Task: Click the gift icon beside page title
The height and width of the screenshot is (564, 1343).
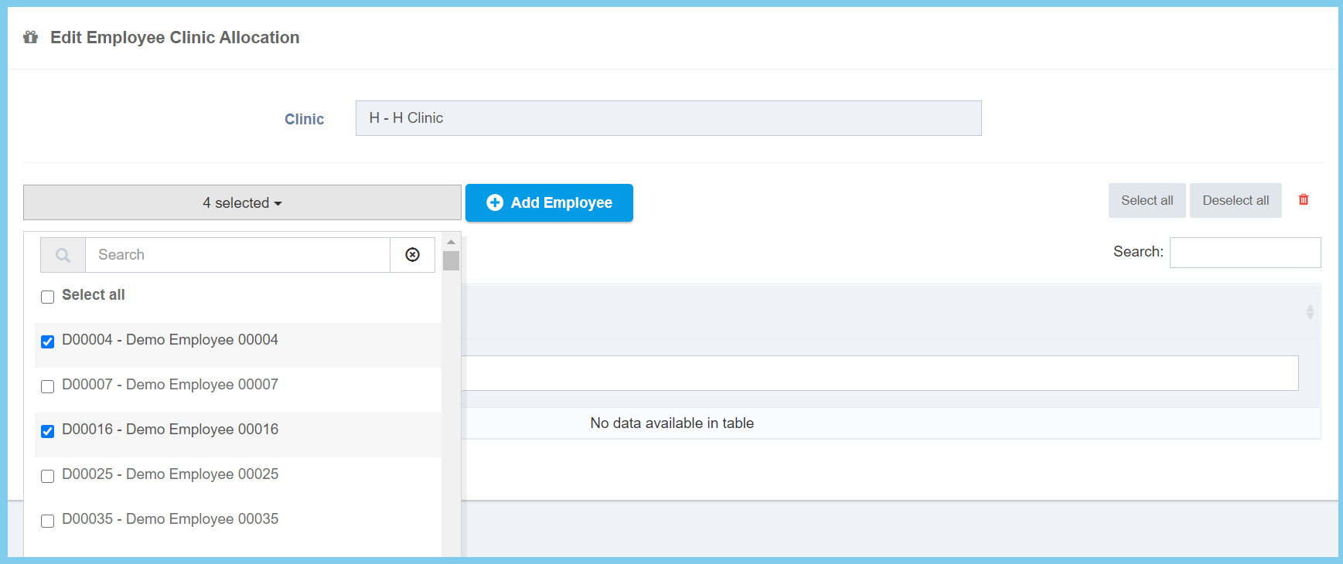Action: [x=31, y=37]
